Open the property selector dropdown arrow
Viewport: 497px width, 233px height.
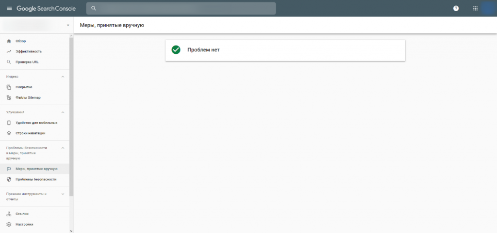[68, 25]
